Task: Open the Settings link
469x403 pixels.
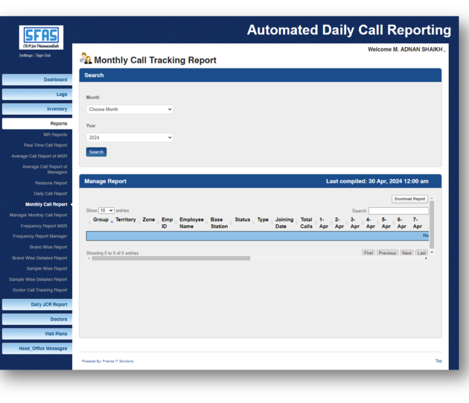Action: [26, 56]
